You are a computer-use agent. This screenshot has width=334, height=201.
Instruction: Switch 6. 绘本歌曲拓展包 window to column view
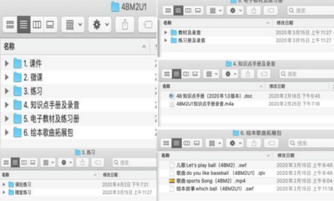[x=186, y=143]
